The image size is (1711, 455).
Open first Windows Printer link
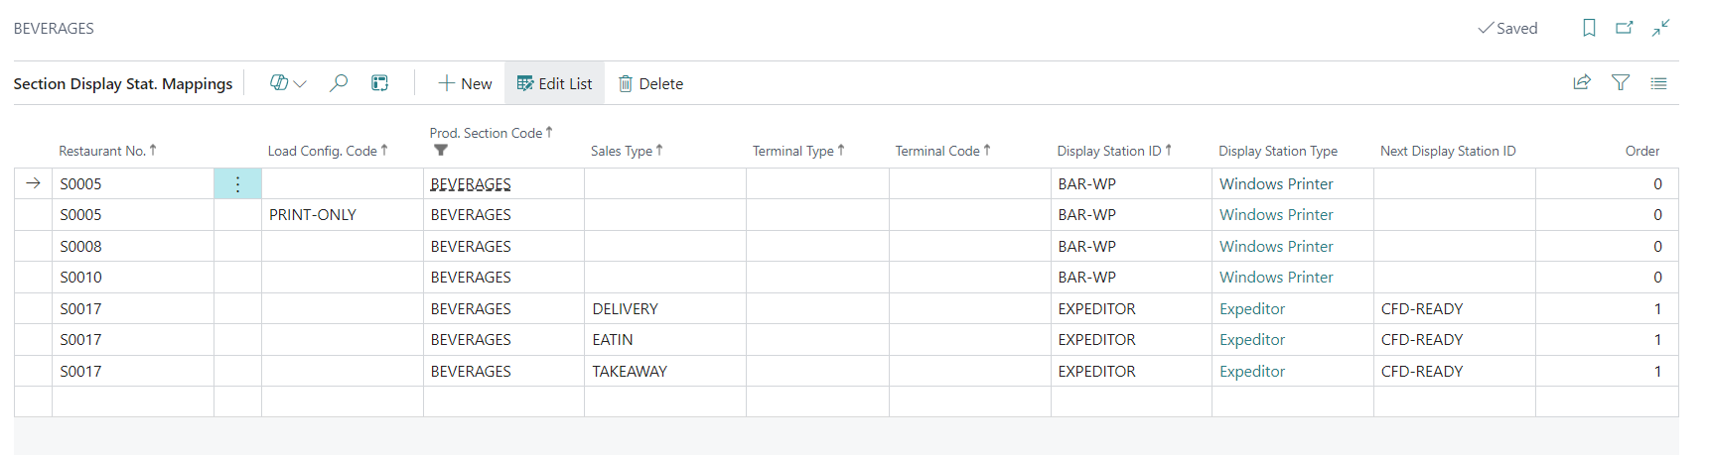point(1276,183)
